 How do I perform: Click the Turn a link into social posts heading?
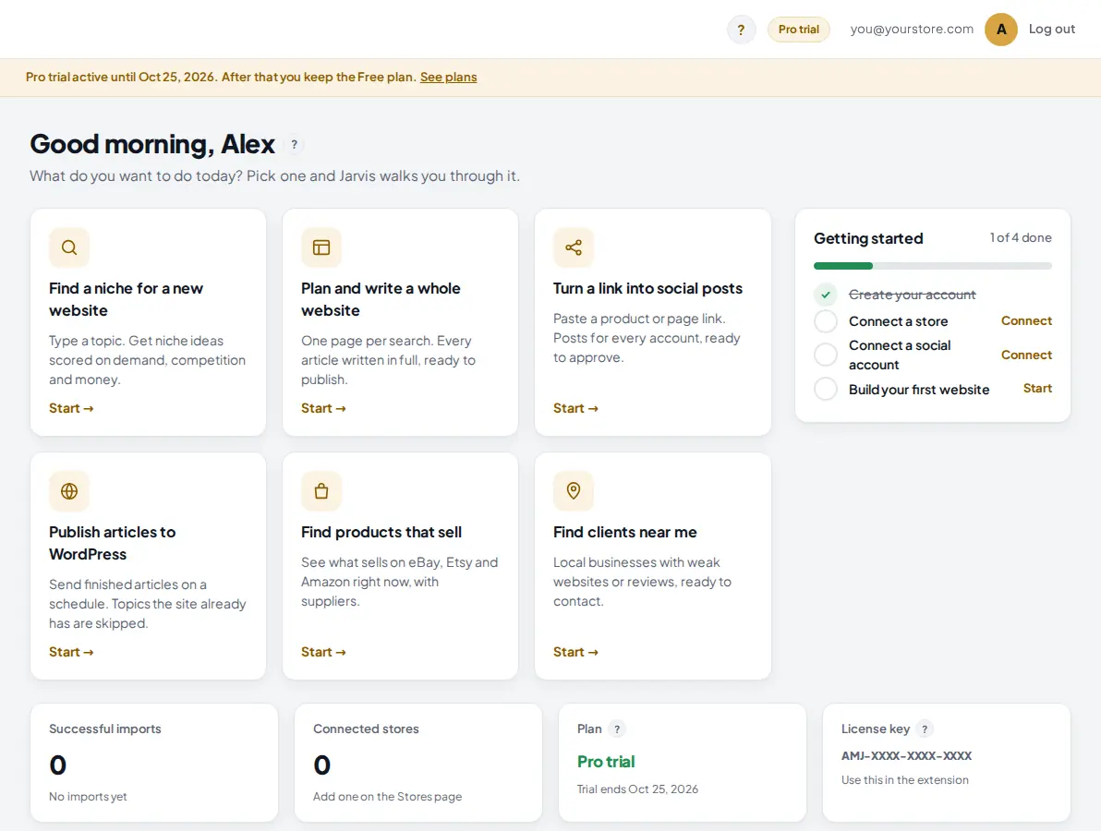point(647,288)
